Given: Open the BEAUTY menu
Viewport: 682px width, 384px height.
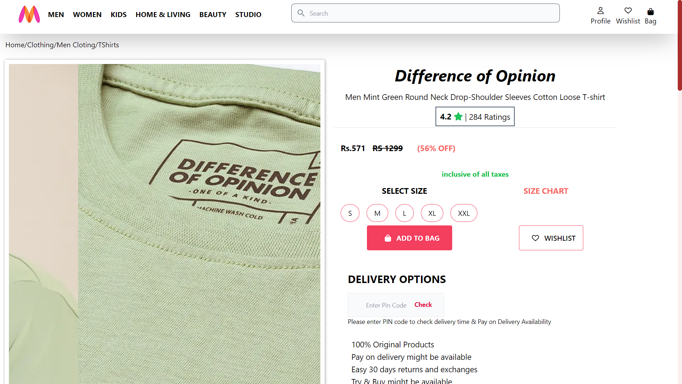Looking at the screenshot, I should tap(213, 15).
